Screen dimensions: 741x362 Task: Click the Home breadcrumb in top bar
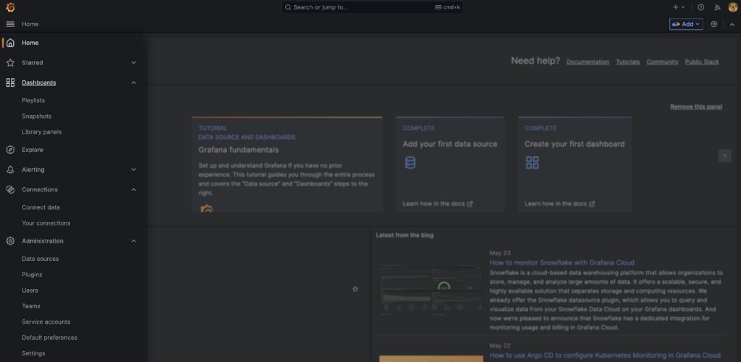(x=30, y=24)
